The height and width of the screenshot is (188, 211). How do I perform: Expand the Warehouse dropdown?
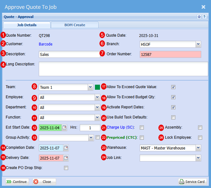(x=198, y=148)
